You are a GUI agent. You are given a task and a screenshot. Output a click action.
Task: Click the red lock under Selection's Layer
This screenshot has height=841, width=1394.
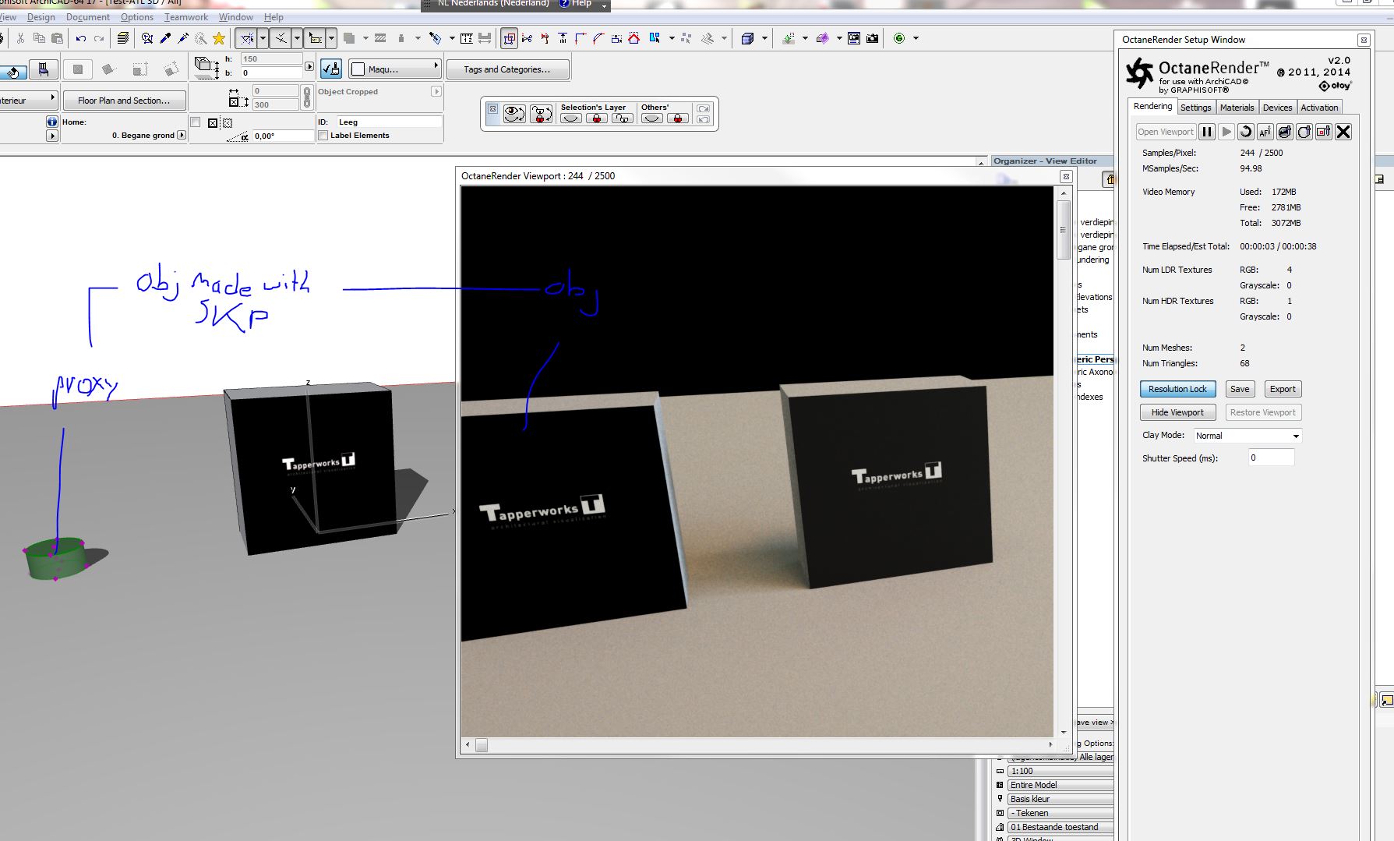tap(597, 118)
